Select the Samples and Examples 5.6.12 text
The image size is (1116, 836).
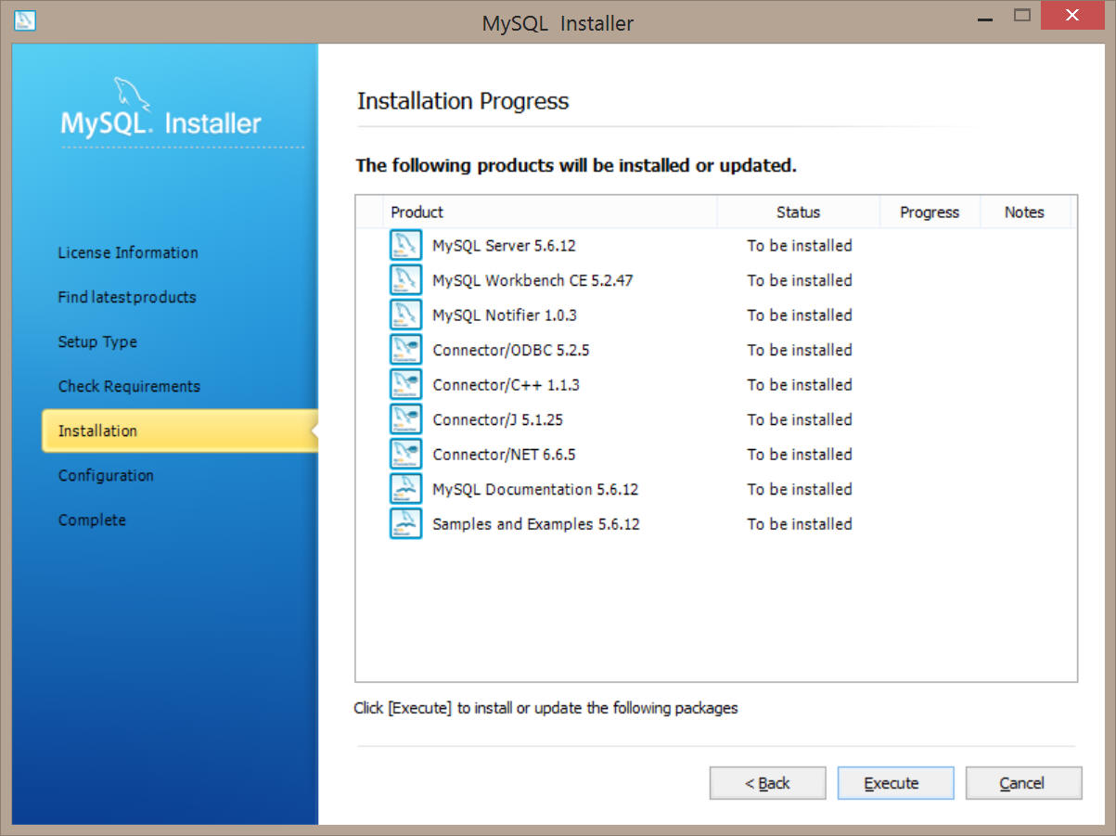coord(536,524)
